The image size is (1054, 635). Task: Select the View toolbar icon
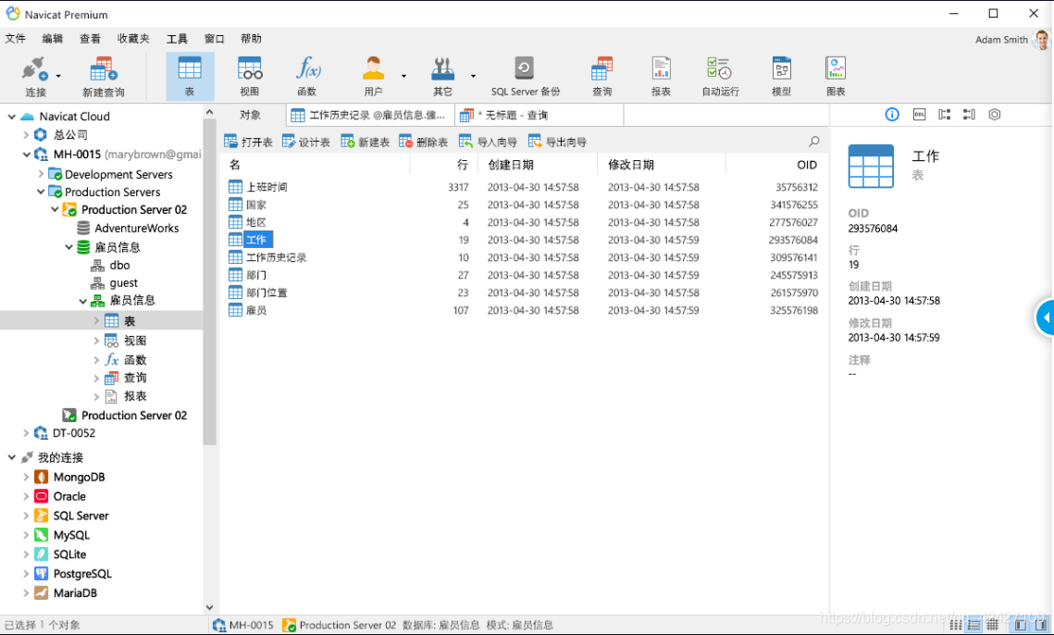(249, 76)
